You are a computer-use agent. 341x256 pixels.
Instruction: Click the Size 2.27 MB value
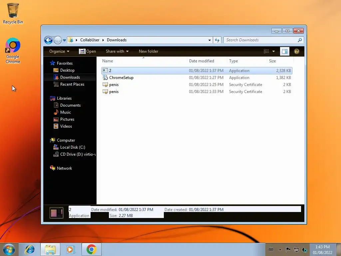click(x=126, y=216)
